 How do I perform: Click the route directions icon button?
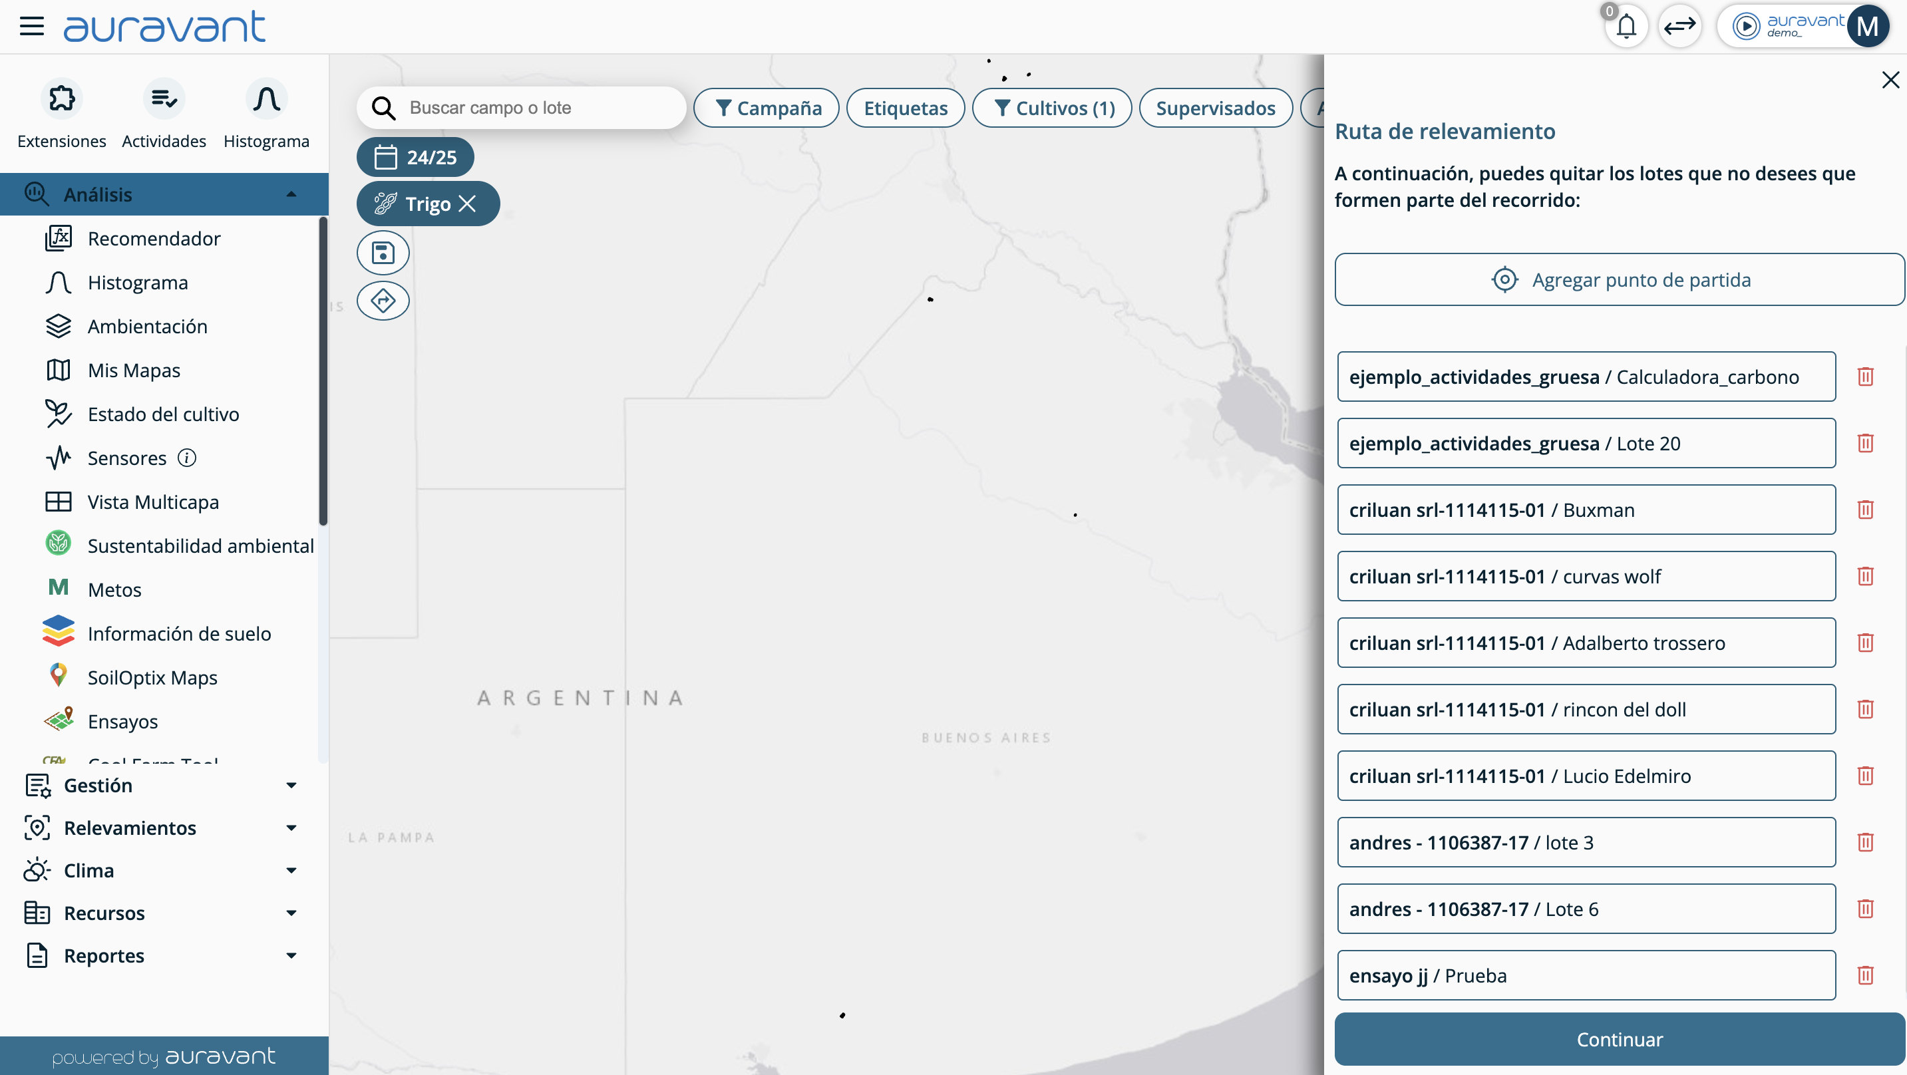[383, 301]
